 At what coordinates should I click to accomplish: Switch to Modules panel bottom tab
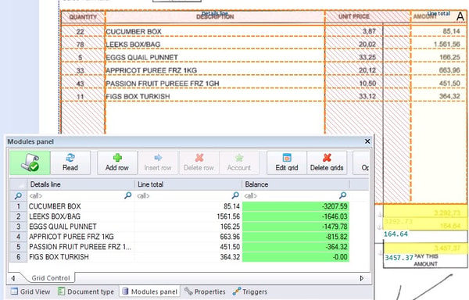pyautogui.click(x=150, y=291)
